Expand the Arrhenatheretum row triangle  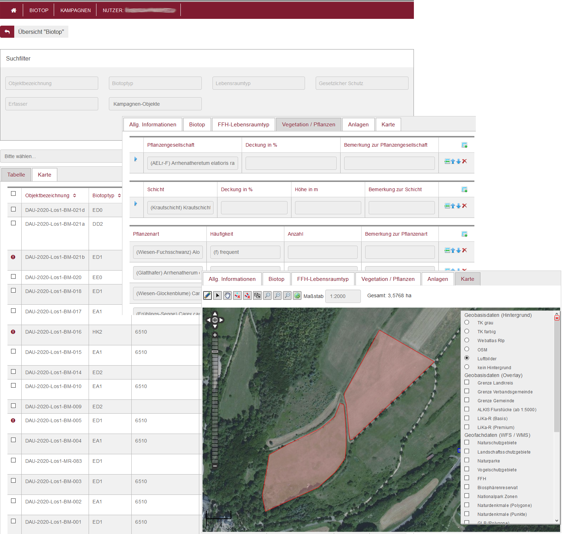pos(136,159)
